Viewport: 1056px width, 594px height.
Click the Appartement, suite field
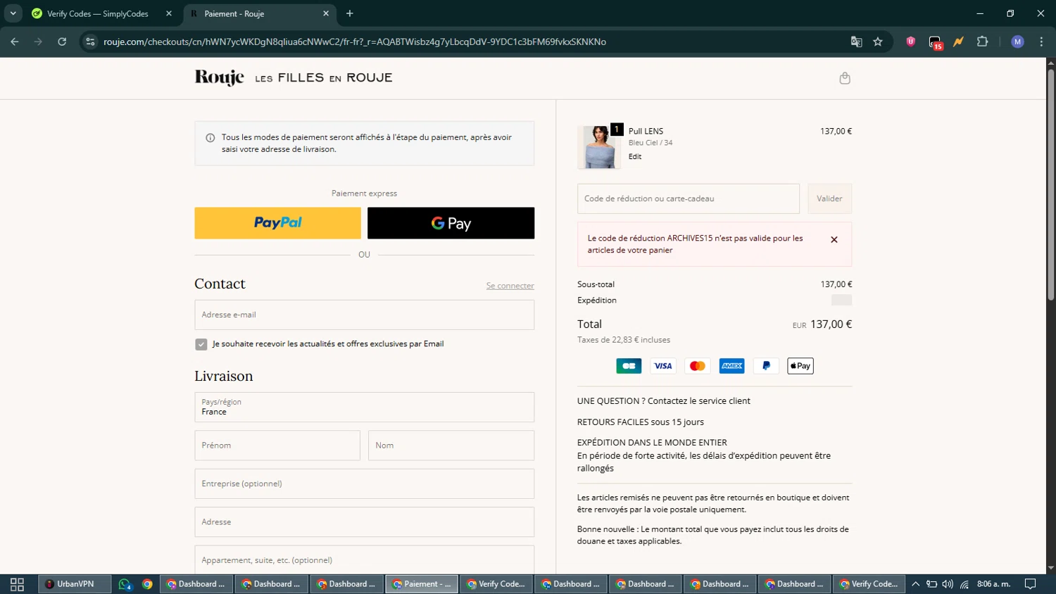click(x=364, y=560)
